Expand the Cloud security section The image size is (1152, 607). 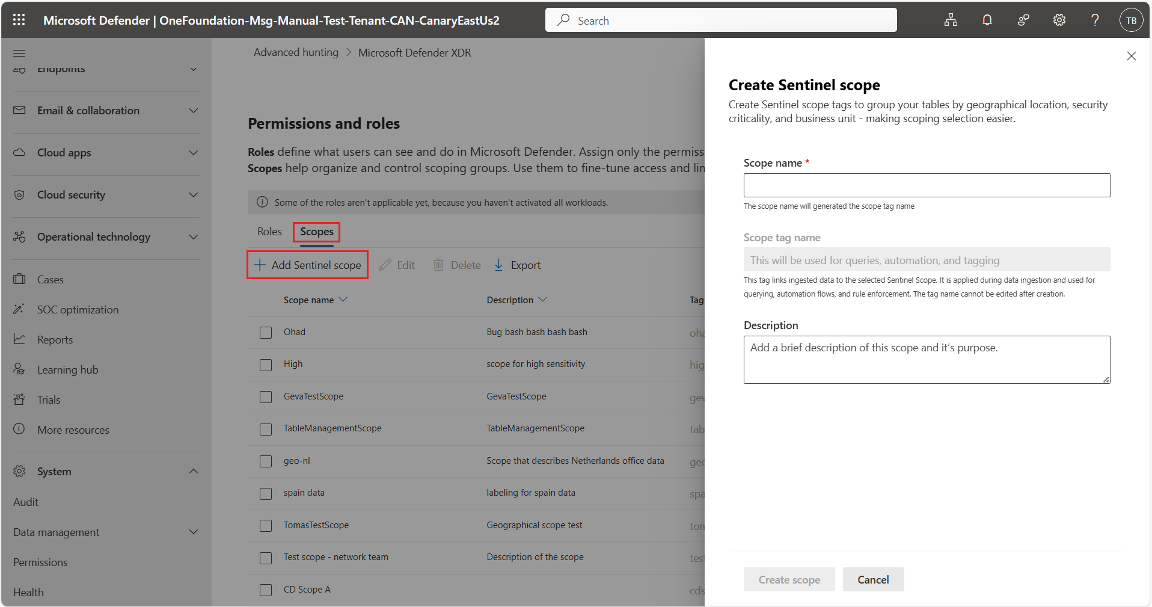[x=193, y=194]
